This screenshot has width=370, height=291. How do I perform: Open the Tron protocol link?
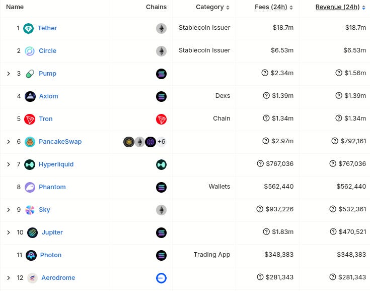(x=46, y=119)
